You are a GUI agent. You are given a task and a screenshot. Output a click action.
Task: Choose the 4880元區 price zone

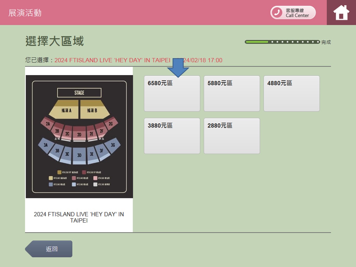pyautogui.click(x=292, y=94)
